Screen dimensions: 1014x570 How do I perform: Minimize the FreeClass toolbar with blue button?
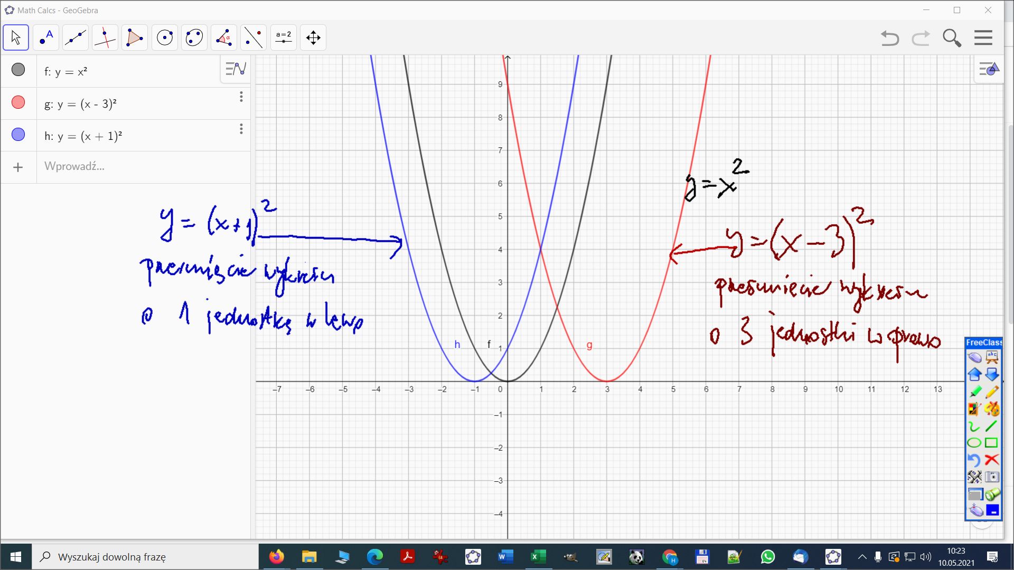tap(993, 510)
